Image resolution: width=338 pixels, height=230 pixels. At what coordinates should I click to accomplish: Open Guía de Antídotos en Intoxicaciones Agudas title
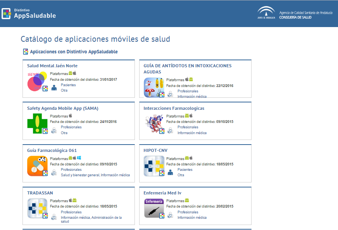[x=188, y=69]
